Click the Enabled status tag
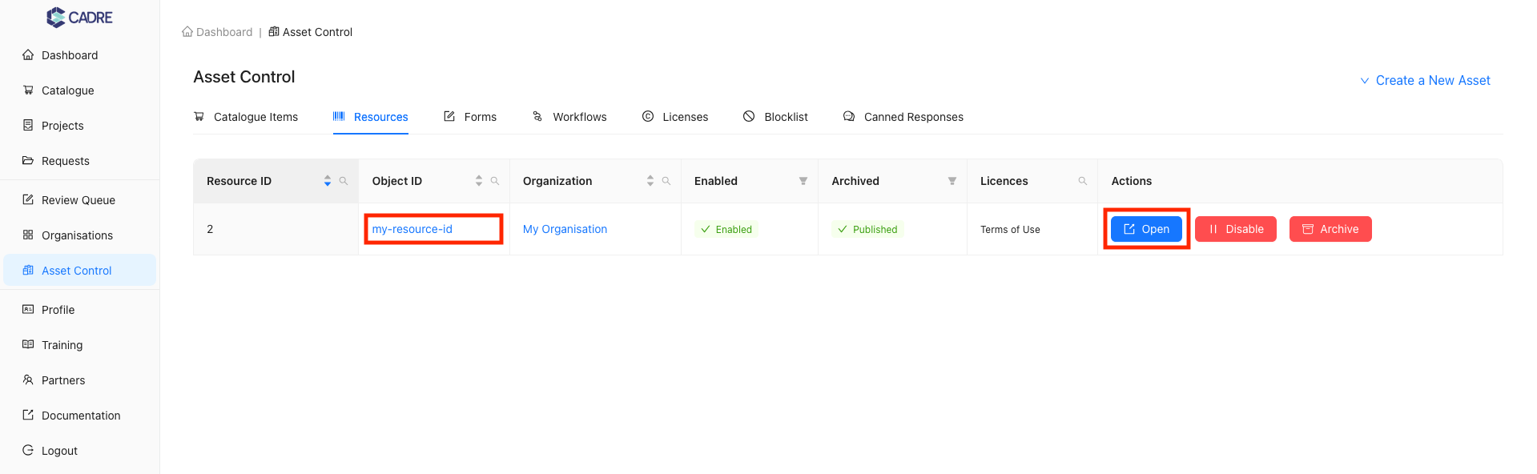The height and width of the screenshot is (474, 1537). pyautogui.click(x=726, y=229)
